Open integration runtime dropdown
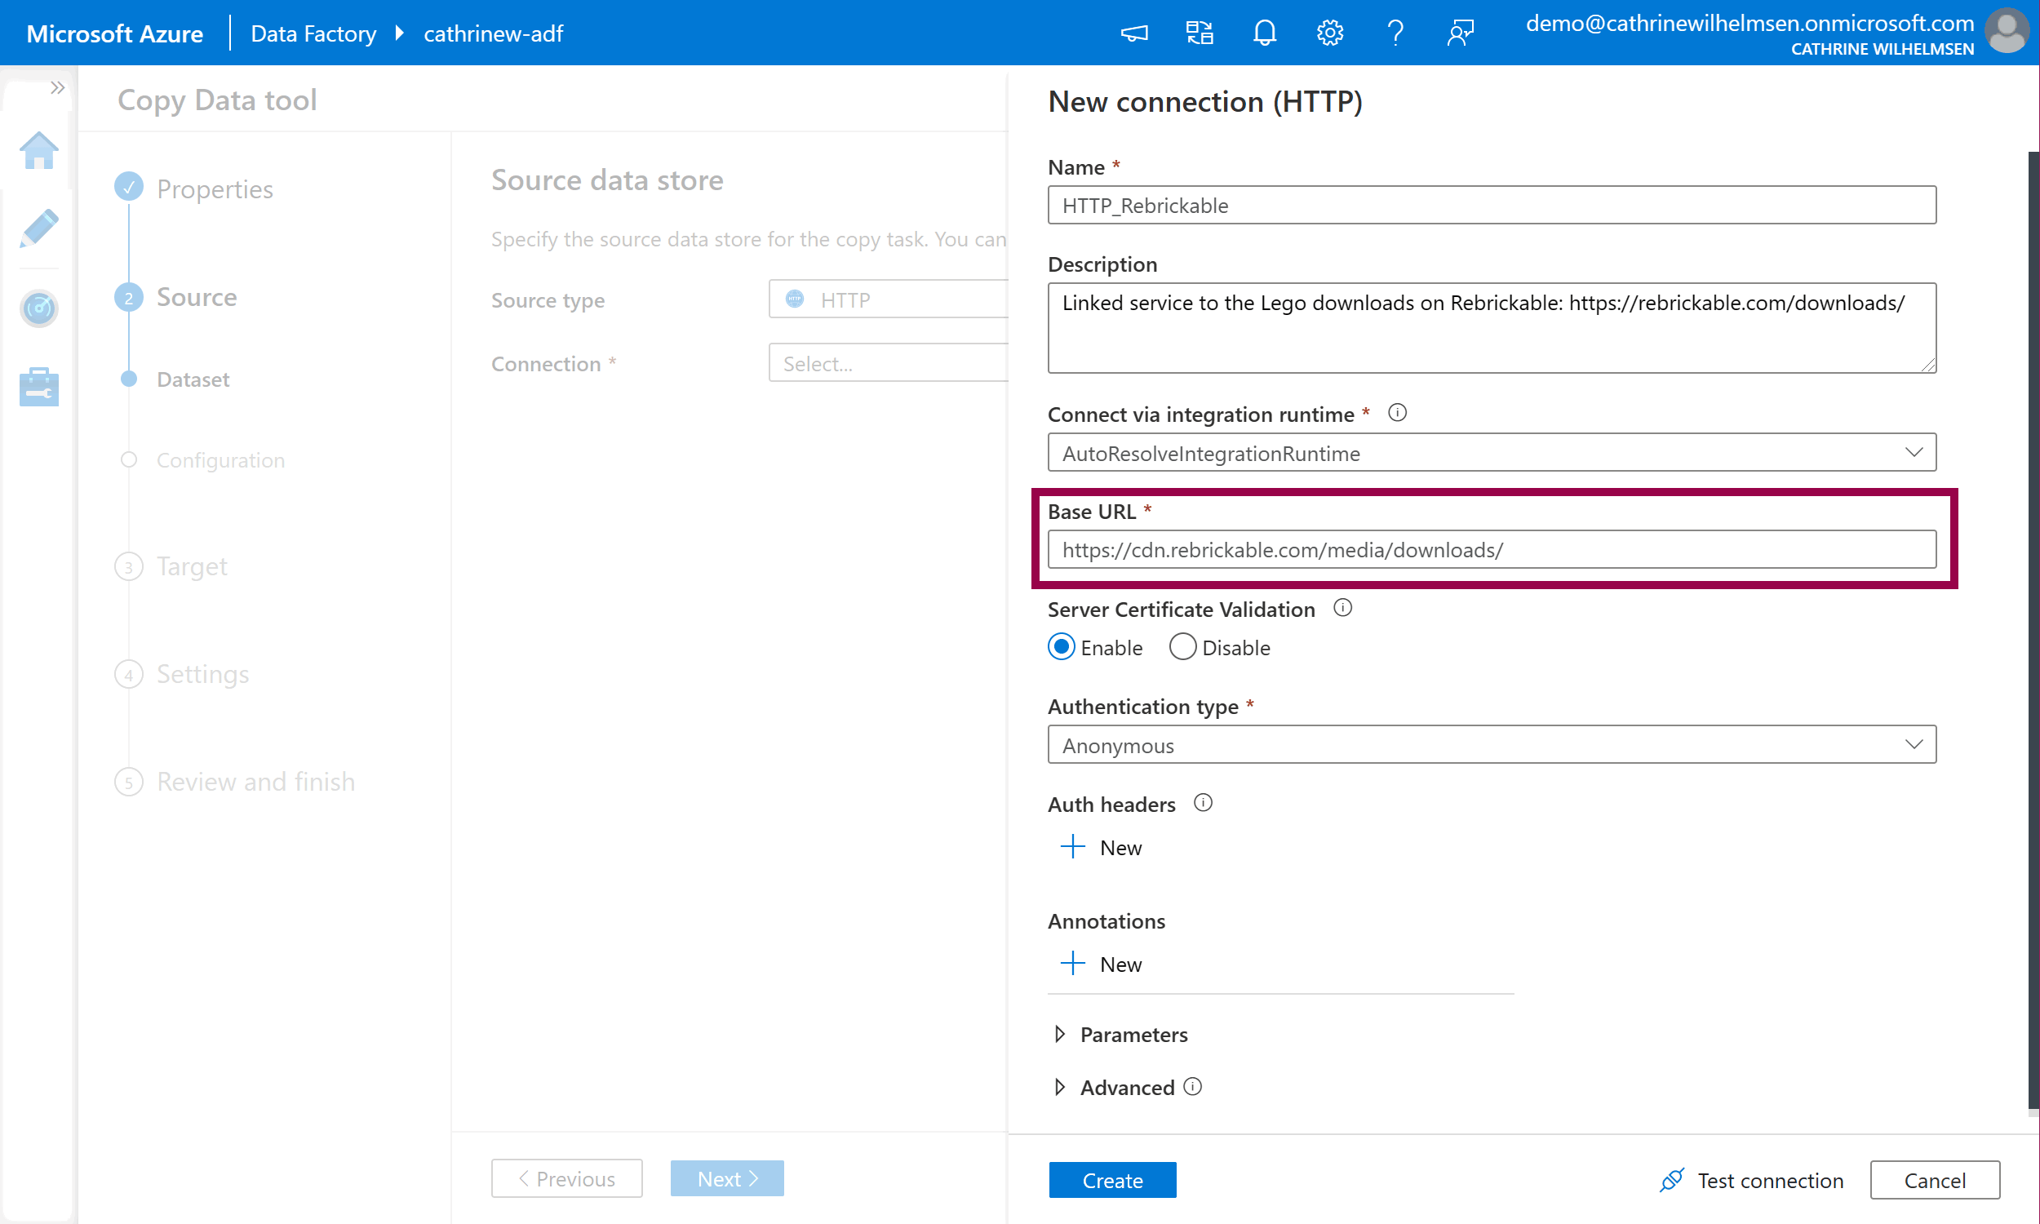Screen dimensions: 2040x1224 point(1491,453)
